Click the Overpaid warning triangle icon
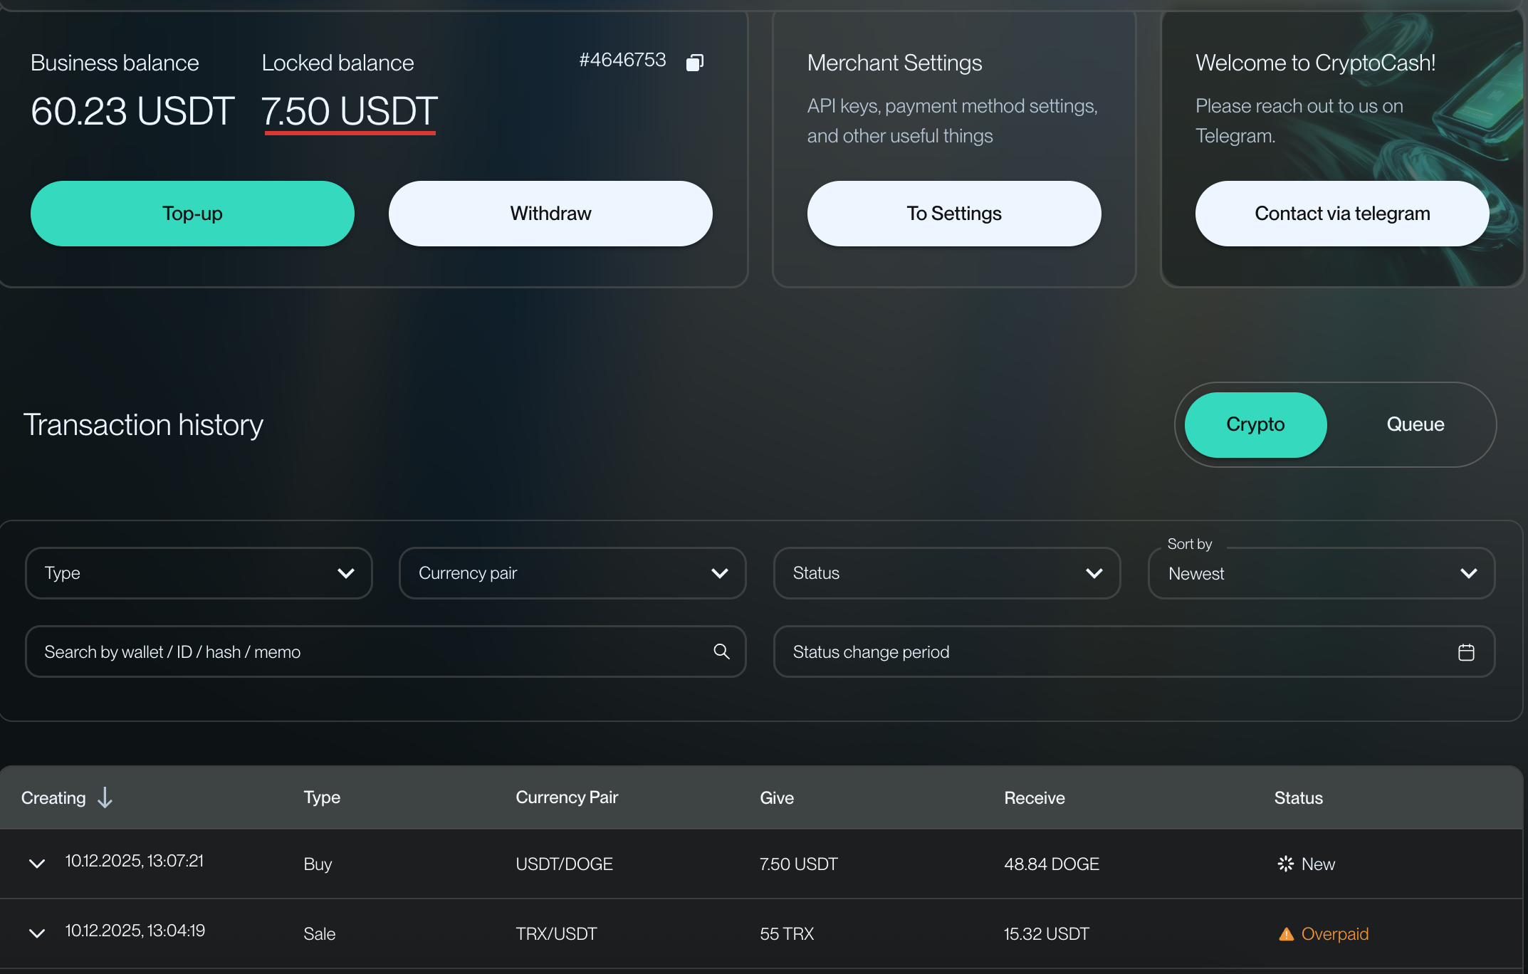Viewport: 1528px width, 974px height. click(x=1286, y=934)
